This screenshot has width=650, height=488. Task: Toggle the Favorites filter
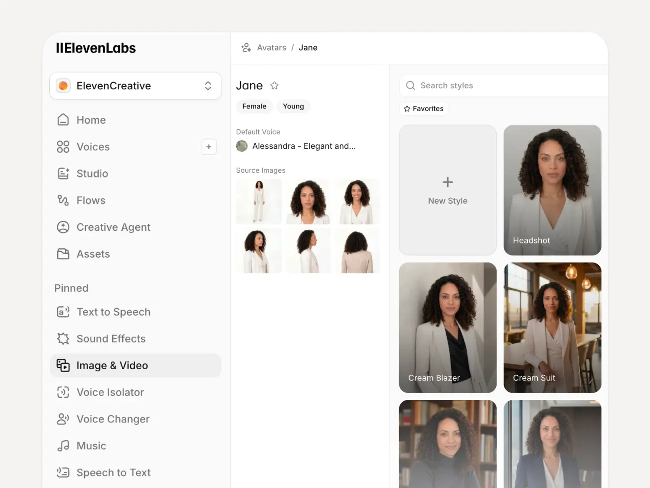pos(424,108)
